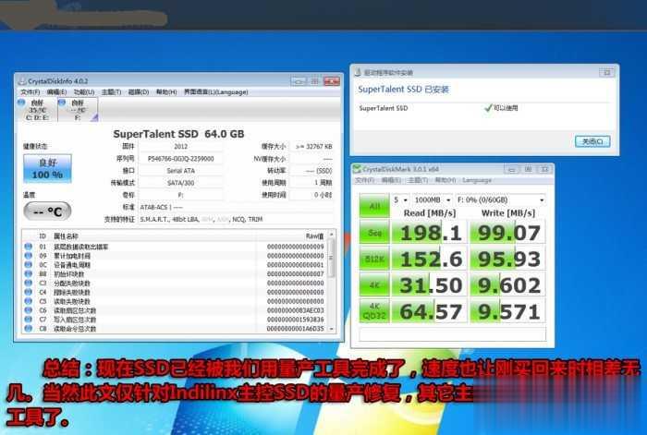Click the green checkmark next to SuperTalent SSD
Screen dimensions: 647x435
488,108
